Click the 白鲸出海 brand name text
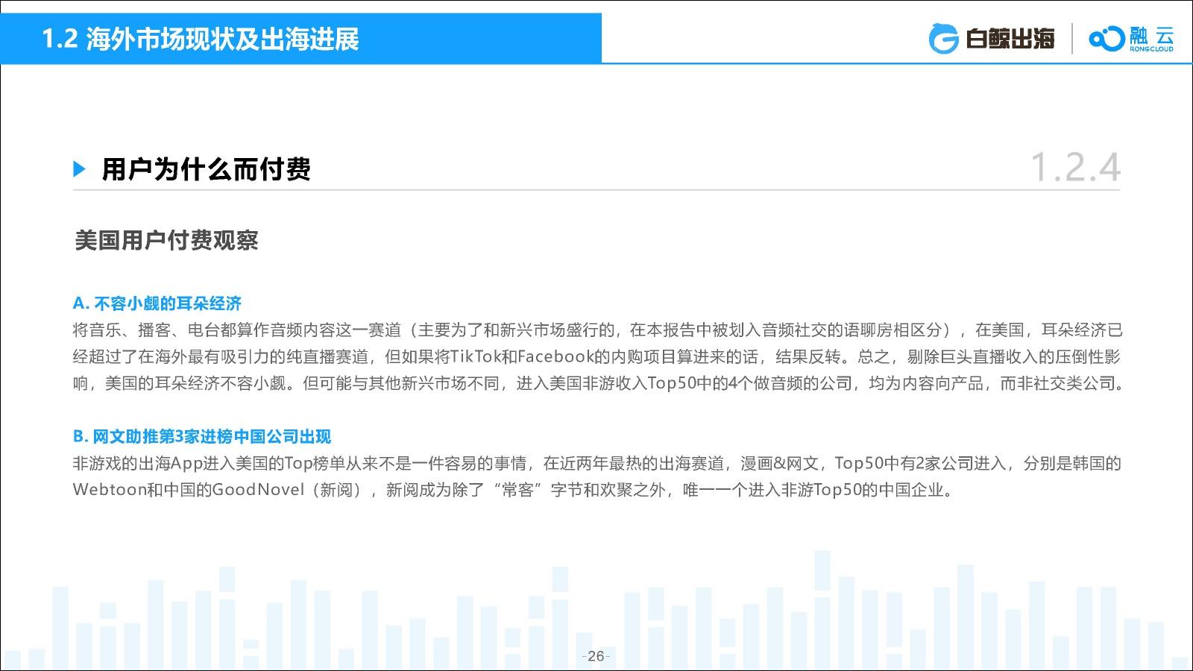Image resolution: width=1193 pixels, height=671 pixels. pyautogui.click(x=1010, y=39)
